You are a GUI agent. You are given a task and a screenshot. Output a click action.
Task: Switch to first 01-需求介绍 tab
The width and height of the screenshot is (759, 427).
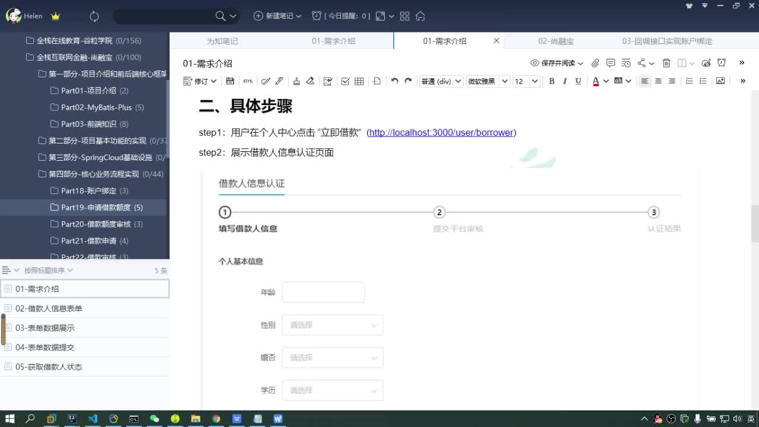click(333, 41)
